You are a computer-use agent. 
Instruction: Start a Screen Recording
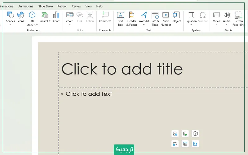[238, 18]
